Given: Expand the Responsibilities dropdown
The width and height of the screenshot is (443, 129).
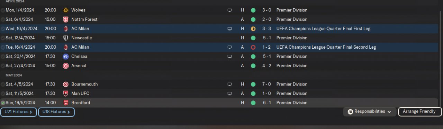Looking at the screenshot, I should [x=370, y=112].
